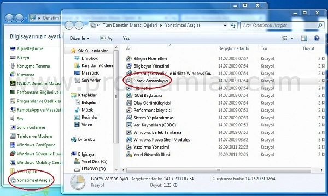
Task: Click the refresh icon beside address bar
Action: 233,26
